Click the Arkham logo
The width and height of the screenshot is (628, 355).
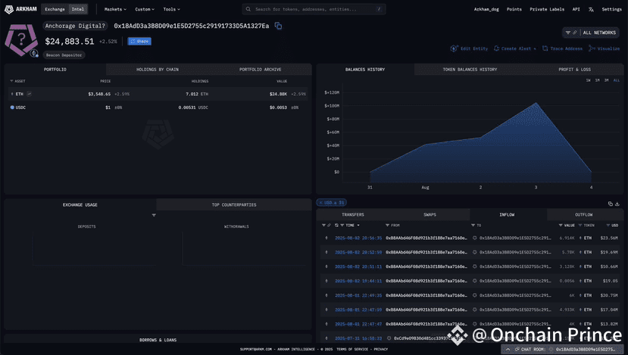(20, 9)
